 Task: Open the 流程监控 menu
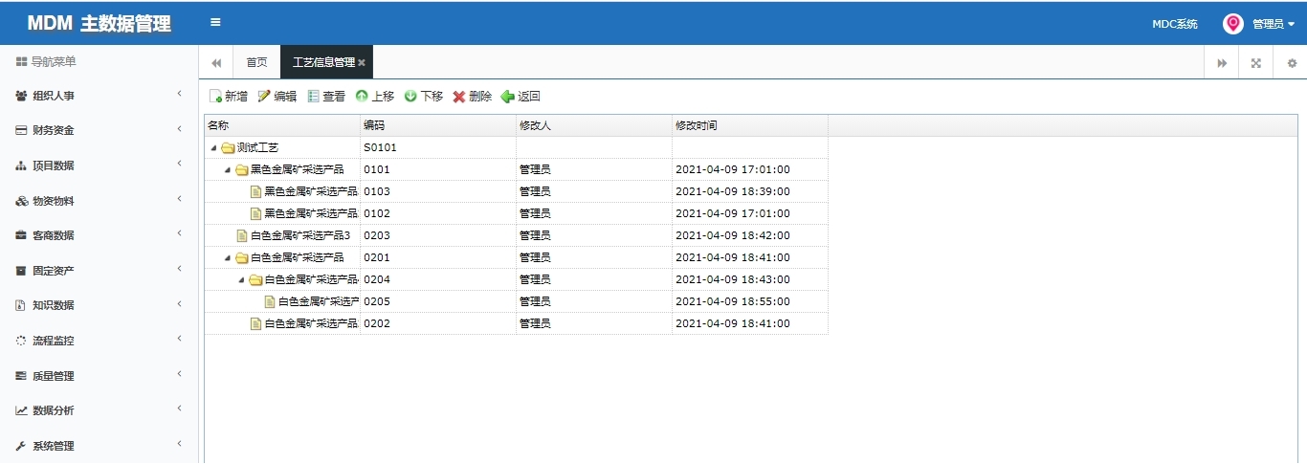(100, 341)
